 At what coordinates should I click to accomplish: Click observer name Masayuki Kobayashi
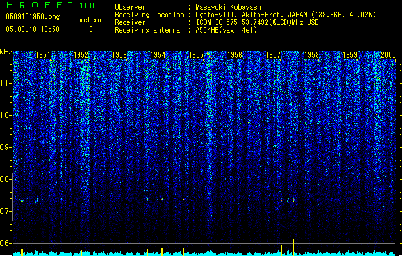coord(230,7)
